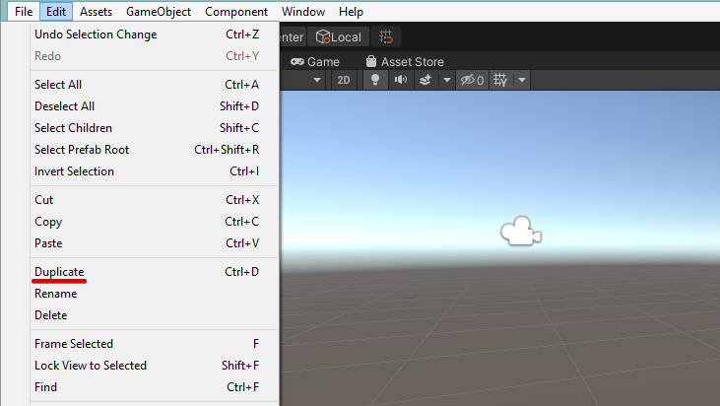Open scene effects dropdown arrow

(447, 80)
